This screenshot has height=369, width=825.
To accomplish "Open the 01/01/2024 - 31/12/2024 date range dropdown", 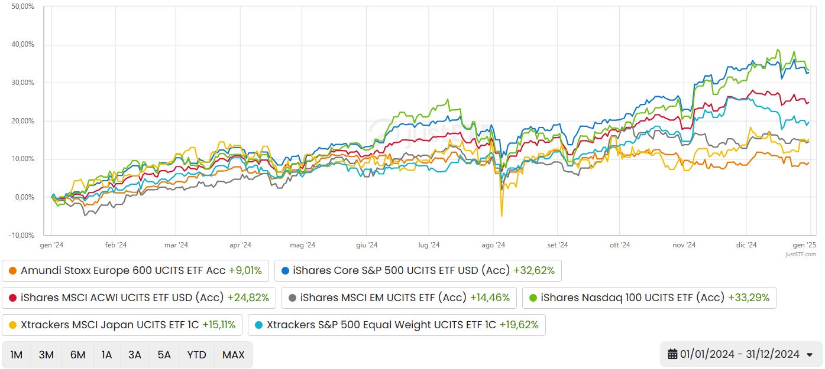I will (741, 354).
